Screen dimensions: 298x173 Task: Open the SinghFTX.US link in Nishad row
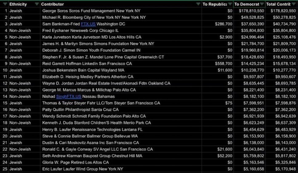tap(69, 96)
